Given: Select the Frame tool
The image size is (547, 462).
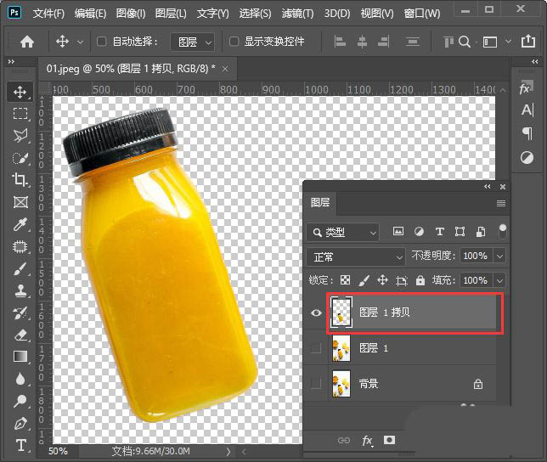Looking at the screenshot, I should click(20, 202).
